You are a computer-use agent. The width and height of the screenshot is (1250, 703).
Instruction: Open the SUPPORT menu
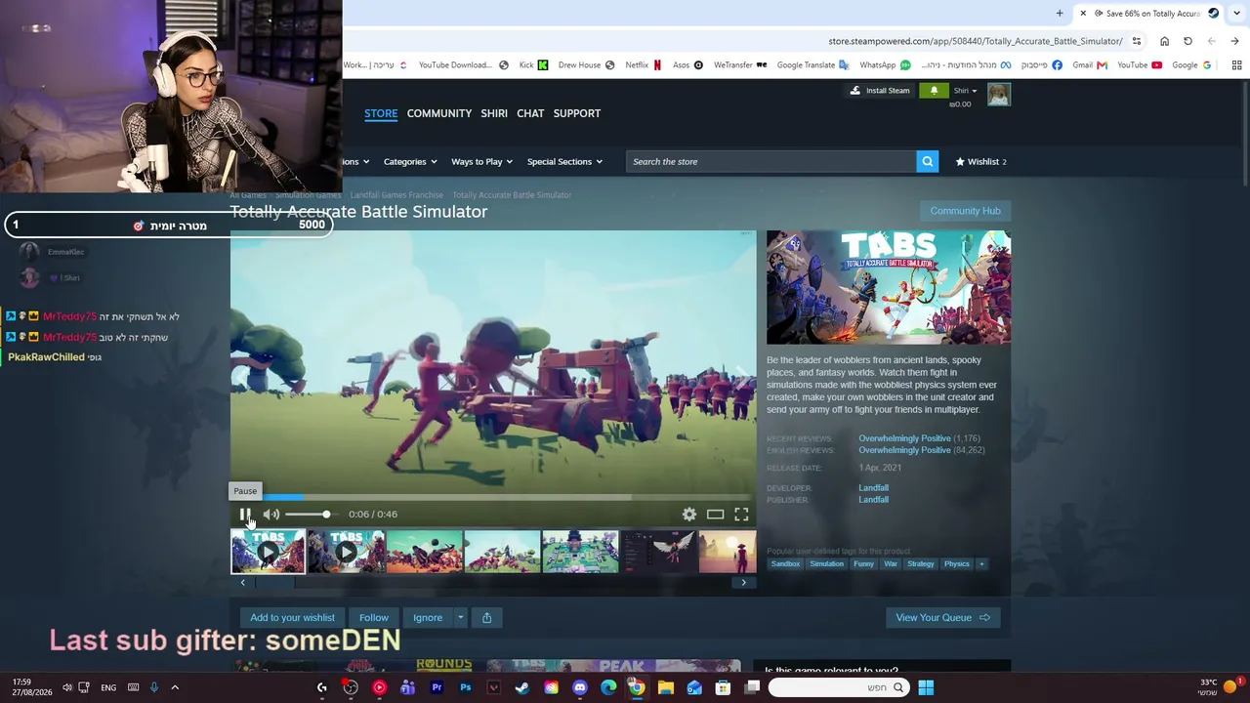click(x=577, y=113)
